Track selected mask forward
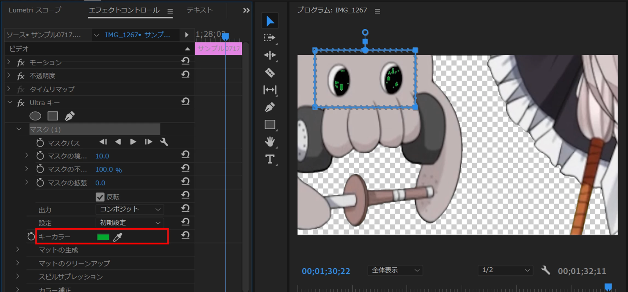 (x=133, y=142)
